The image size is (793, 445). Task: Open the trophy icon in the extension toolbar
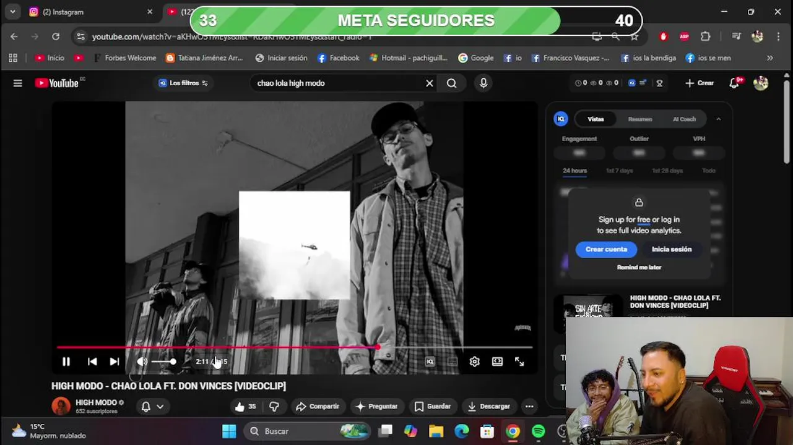[659, 83]
